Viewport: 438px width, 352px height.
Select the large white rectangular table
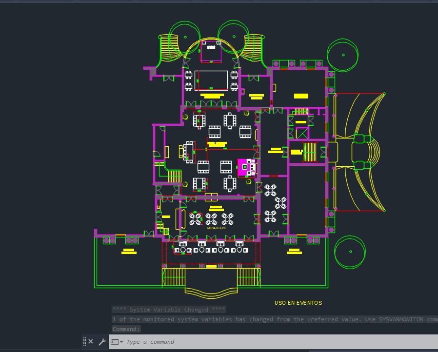coord(212,80)
